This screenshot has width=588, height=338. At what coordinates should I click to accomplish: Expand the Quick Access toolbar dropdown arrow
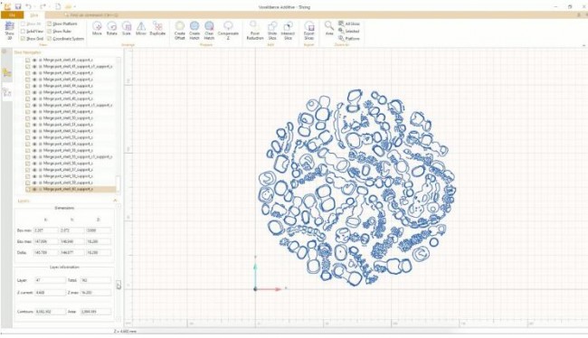tap(74, 6)
